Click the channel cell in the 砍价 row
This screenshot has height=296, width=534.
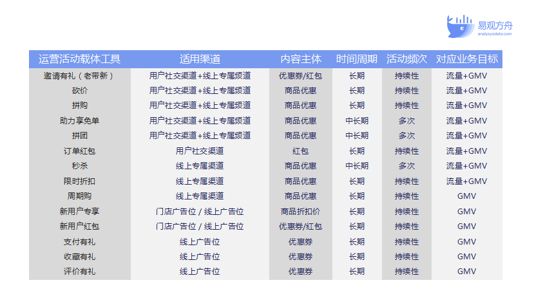click(x=200, y=91)
